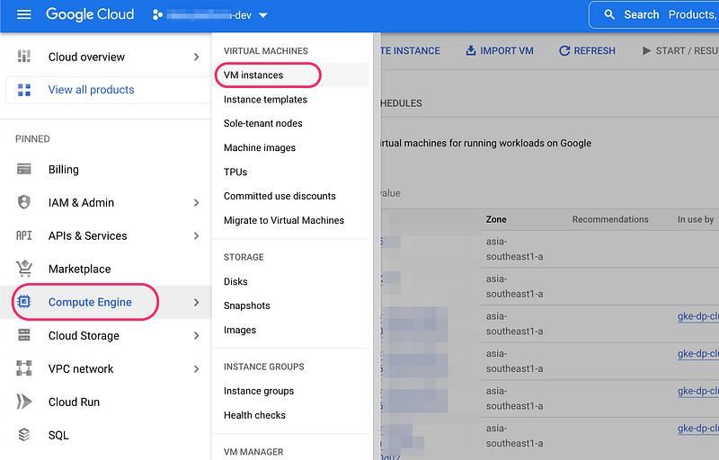Click the IAM & Admin shield icon
The image size is (719, 460).
point(24,203)
